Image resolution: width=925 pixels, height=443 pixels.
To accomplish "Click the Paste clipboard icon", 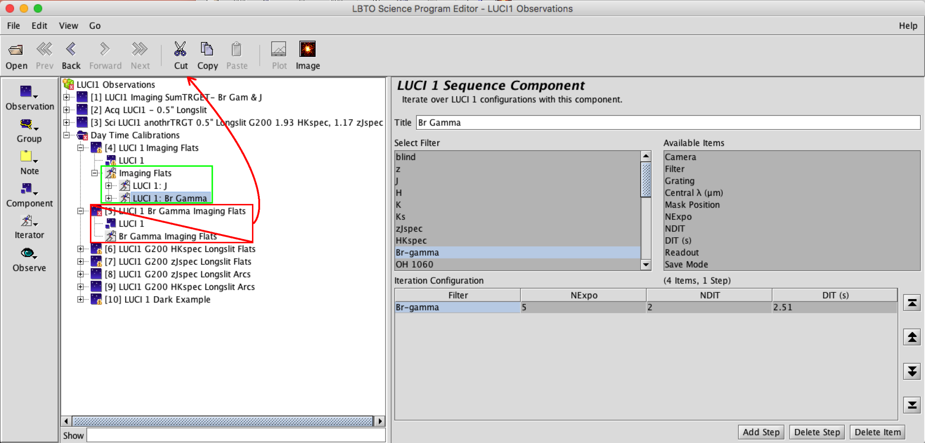I will tap(236, 49).
